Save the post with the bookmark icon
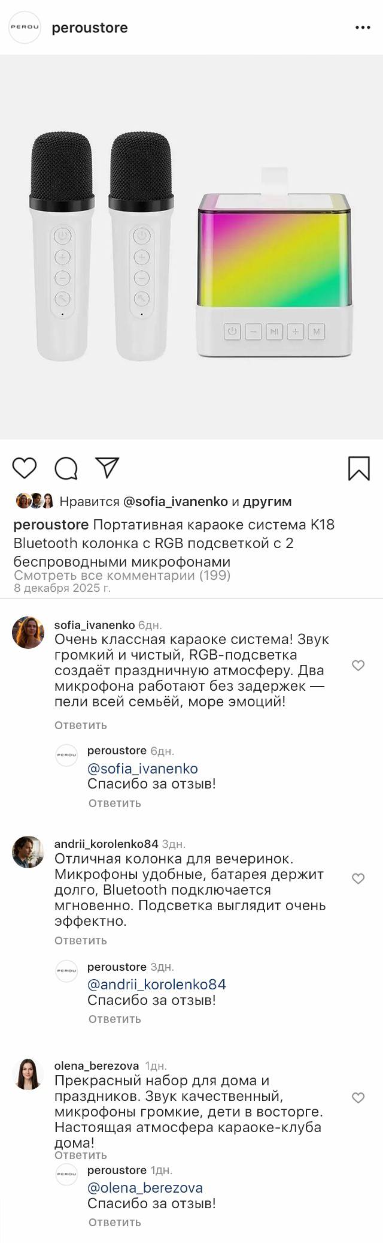Image resolution: width=383 pixels, height=1243 pixels. coord(358,468)
